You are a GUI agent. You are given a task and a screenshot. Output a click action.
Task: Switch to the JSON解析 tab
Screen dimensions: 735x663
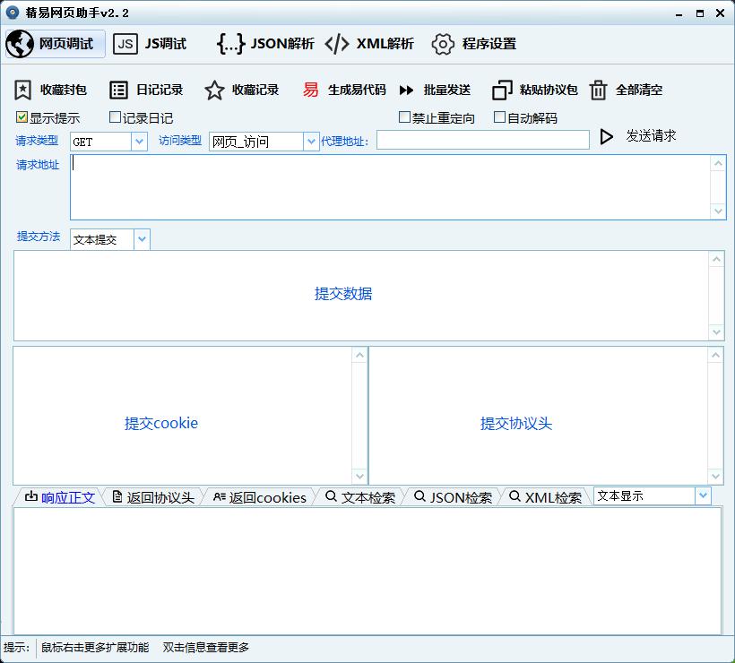tap(266, 44)
